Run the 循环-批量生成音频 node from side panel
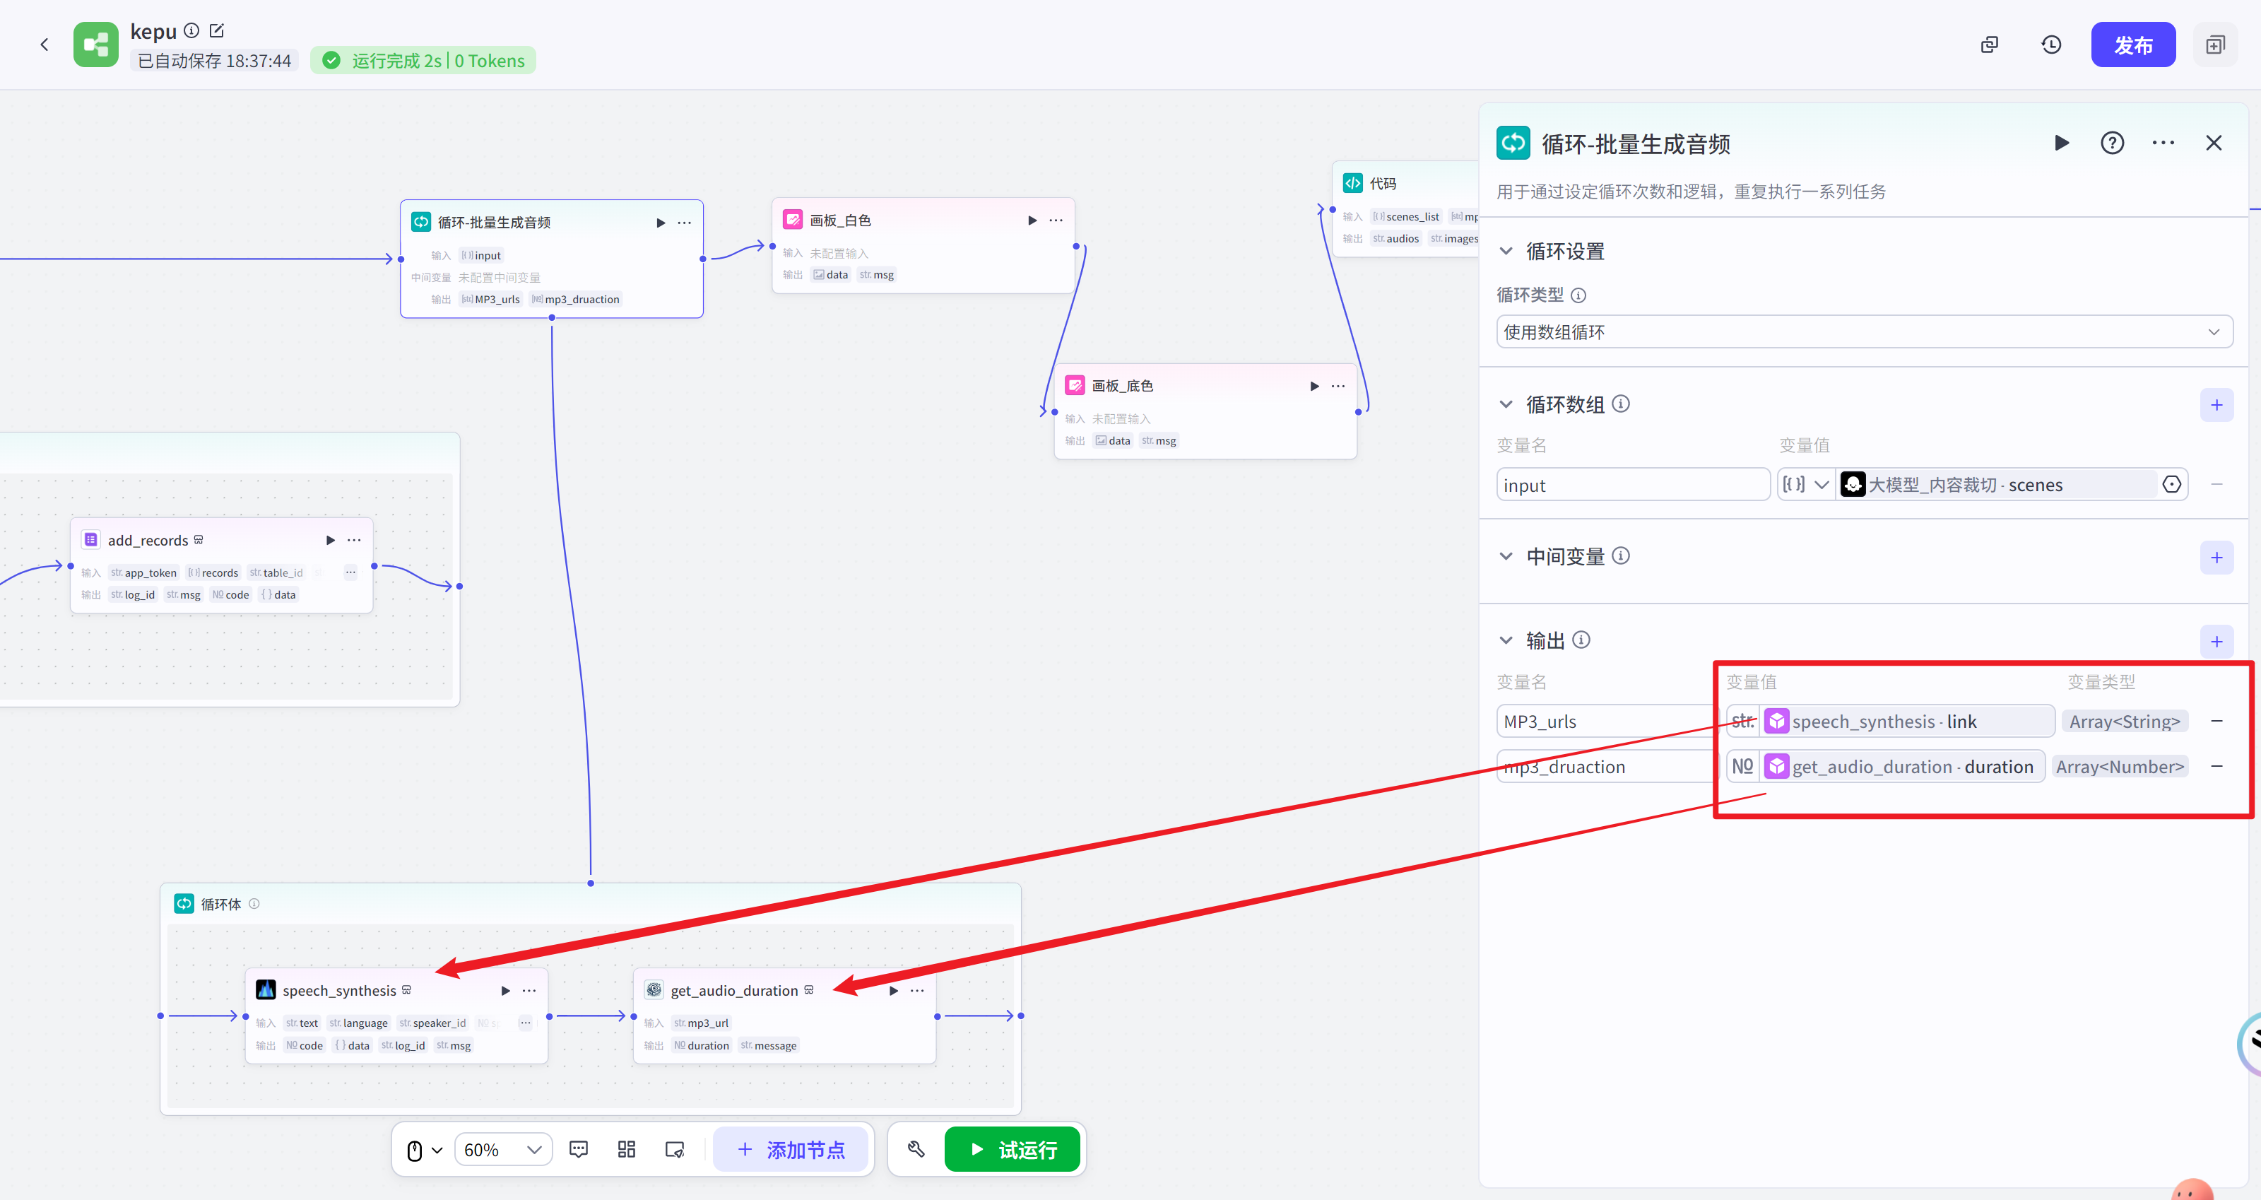The width and height of the screenshot is (2261, 1200). point(2062,143)
